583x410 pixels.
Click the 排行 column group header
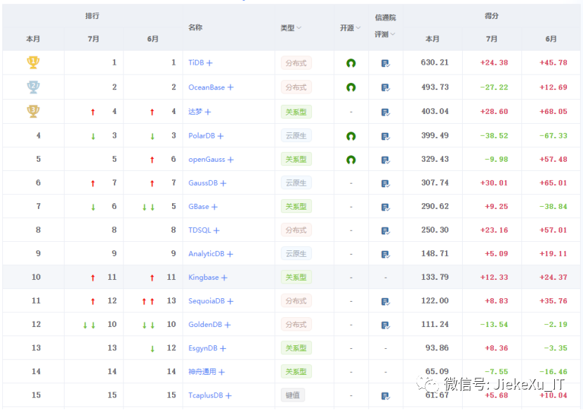pyautogui.click(x=92, y=15)
